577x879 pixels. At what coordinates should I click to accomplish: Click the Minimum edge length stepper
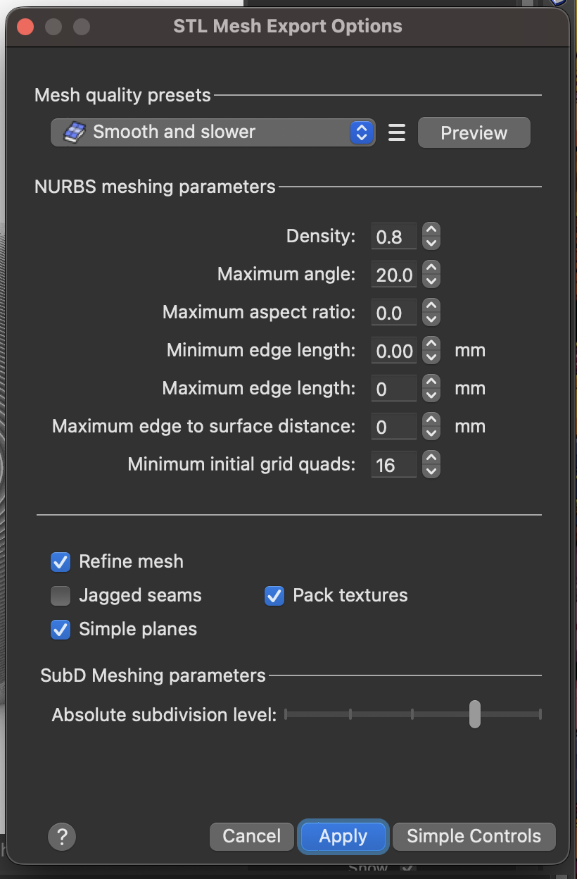tap(431, 350)
